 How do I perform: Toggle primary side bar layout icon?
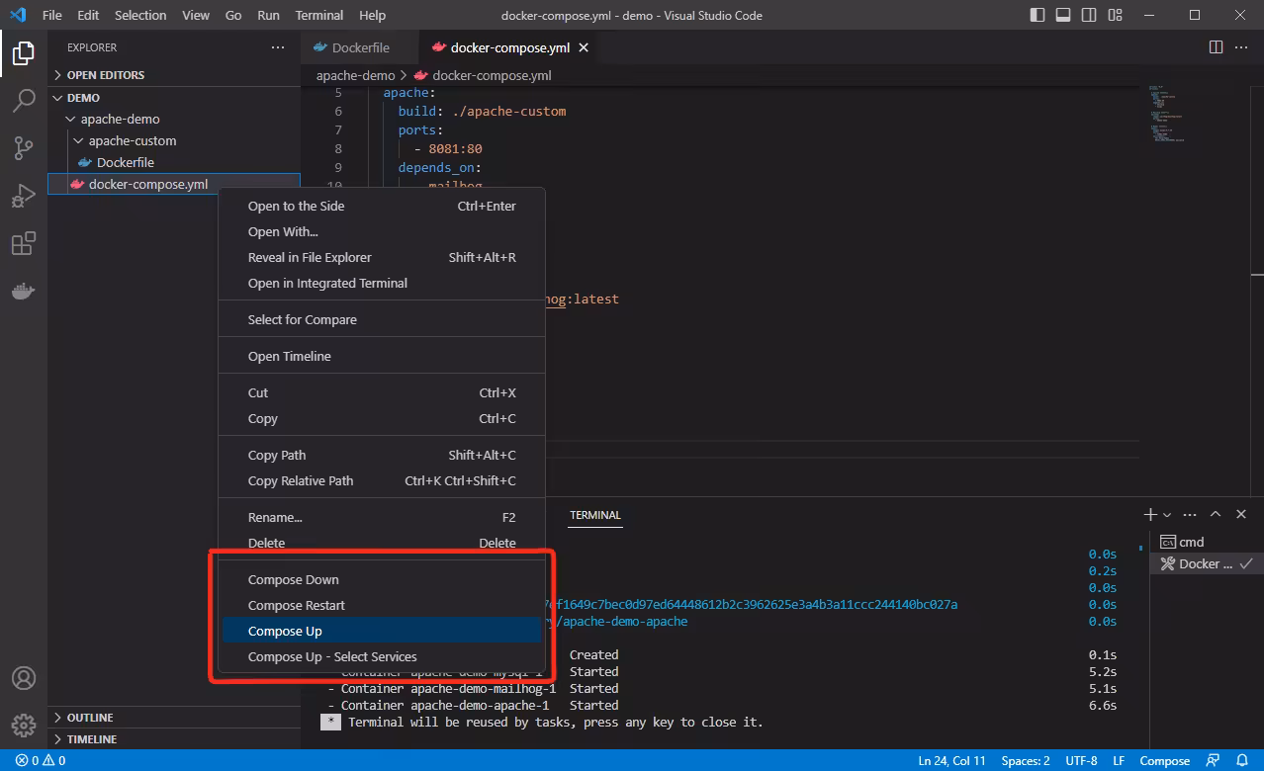coord(1038,15)
